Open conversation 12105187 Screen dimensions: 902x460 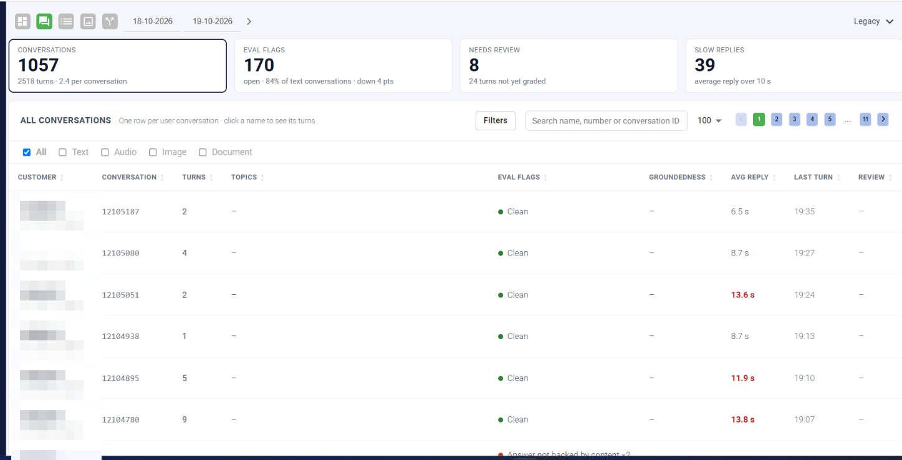click(x=120, y=212)
